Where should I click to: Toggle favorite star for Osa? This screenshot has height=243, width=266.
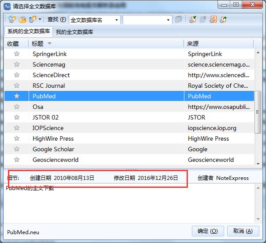click(x=17, y=107)
